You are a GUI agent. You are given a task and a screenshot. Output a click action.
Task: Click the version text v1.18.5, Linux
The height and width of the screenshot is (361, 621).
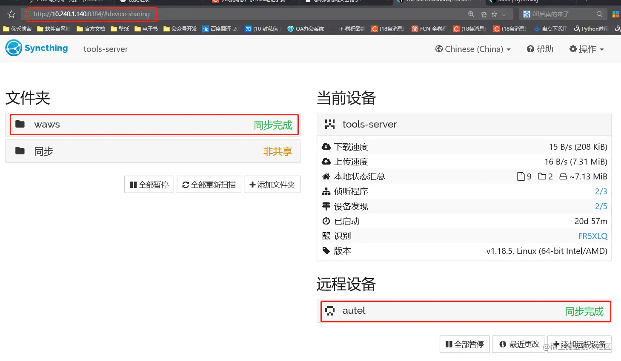pyautogui.click(x=547, y=251)
